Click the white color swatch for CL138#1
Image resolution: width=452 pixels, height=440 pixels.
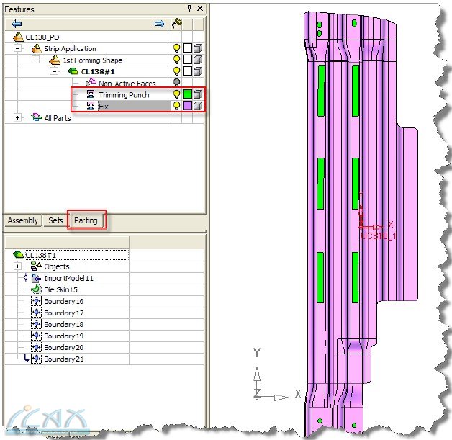point(187,71)
